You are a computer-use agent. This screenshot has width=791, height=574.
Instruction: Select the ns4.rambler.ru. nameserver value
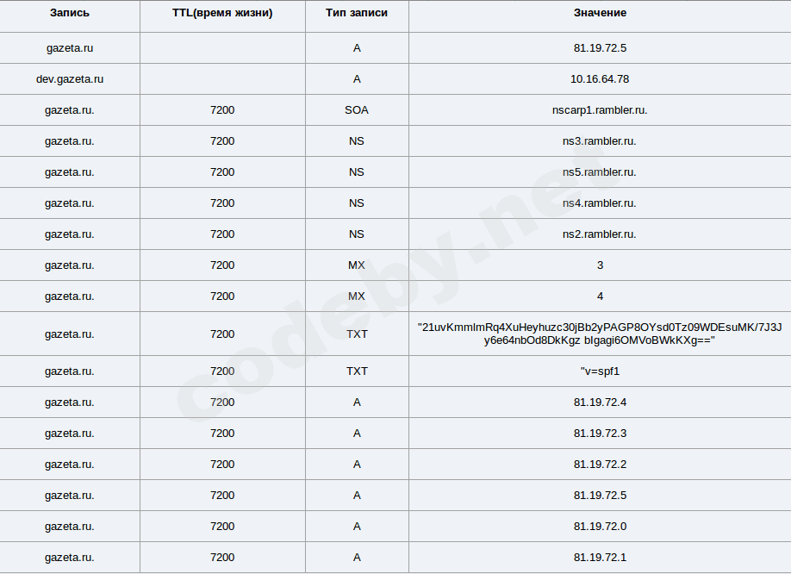pos(600,203)
